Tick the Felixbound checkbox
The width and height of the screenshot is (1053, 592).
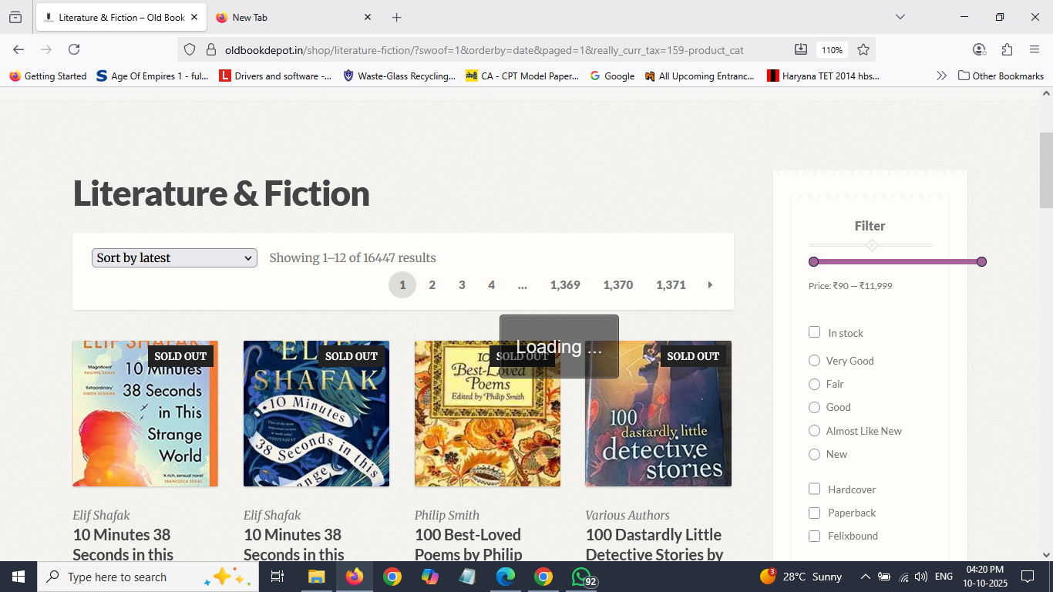[x=814, y=536]
